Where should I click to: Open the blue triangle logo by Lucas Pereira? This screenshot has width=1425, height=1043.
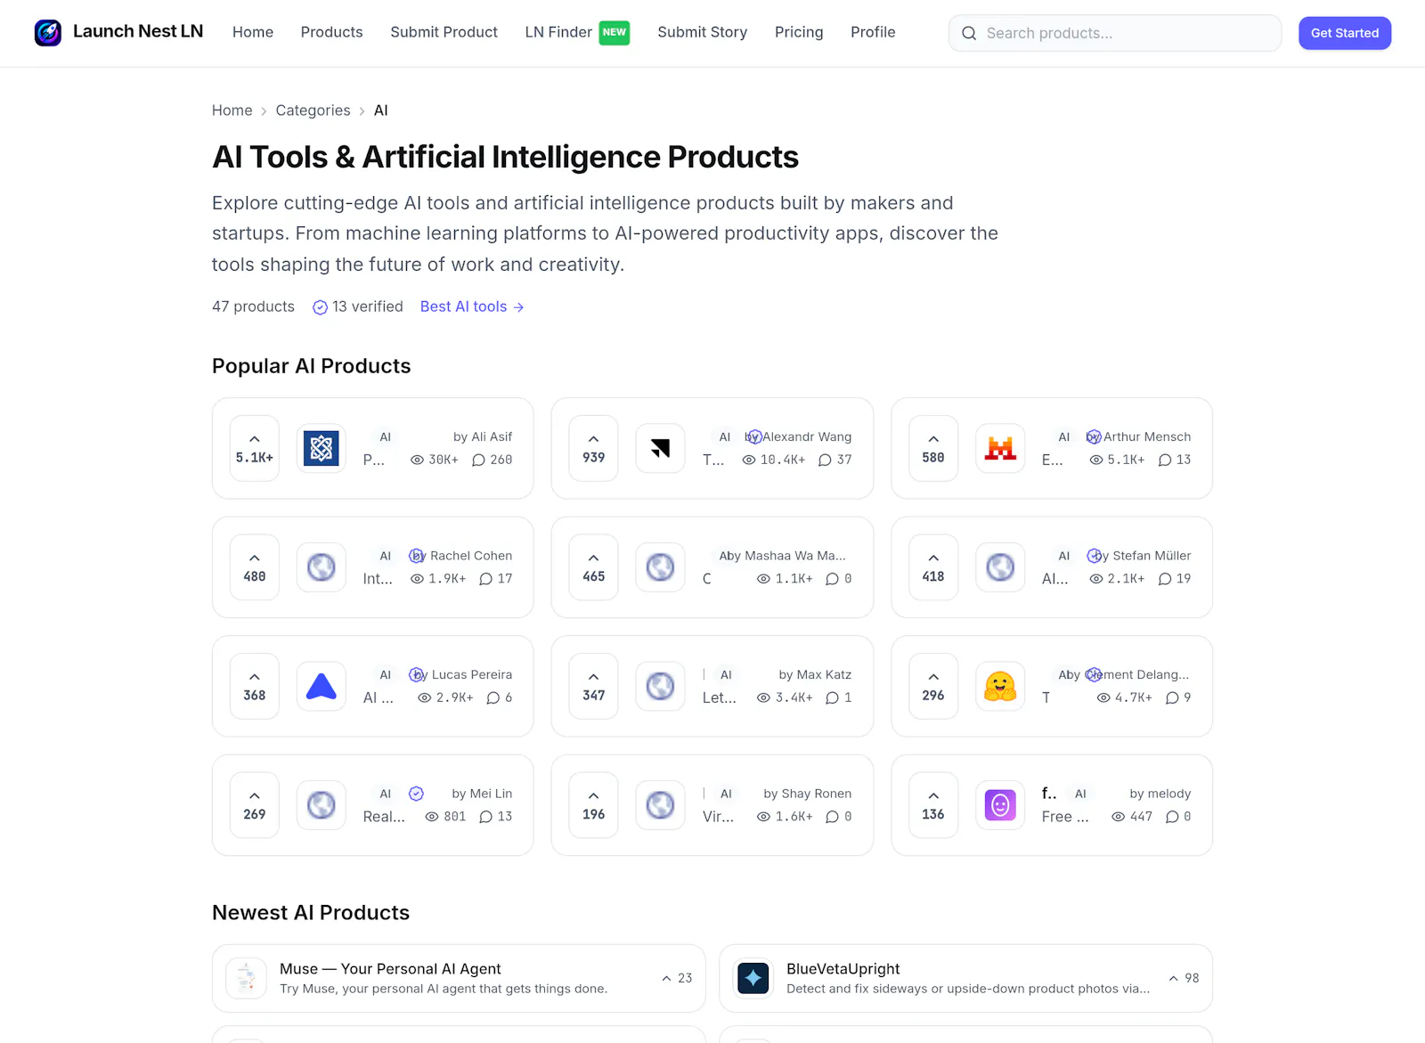click(322, 687)
